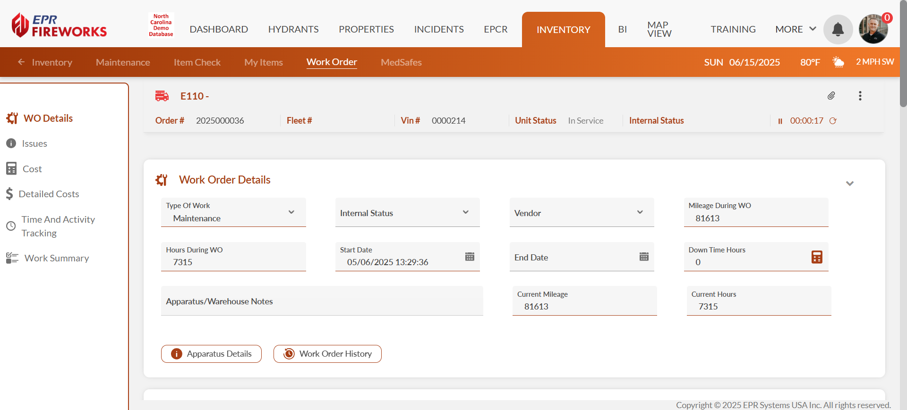Go to the HYDRANTS menu
This screenshot has height=410, width=907.
(x=293, y=29)
